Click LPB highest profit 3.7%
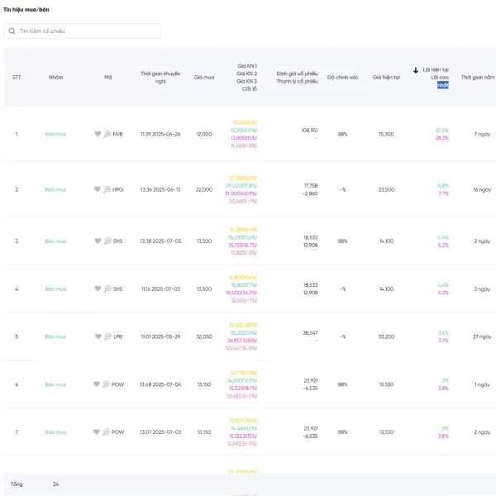Viewport: 496px width, 496px height. pos(443,341)
